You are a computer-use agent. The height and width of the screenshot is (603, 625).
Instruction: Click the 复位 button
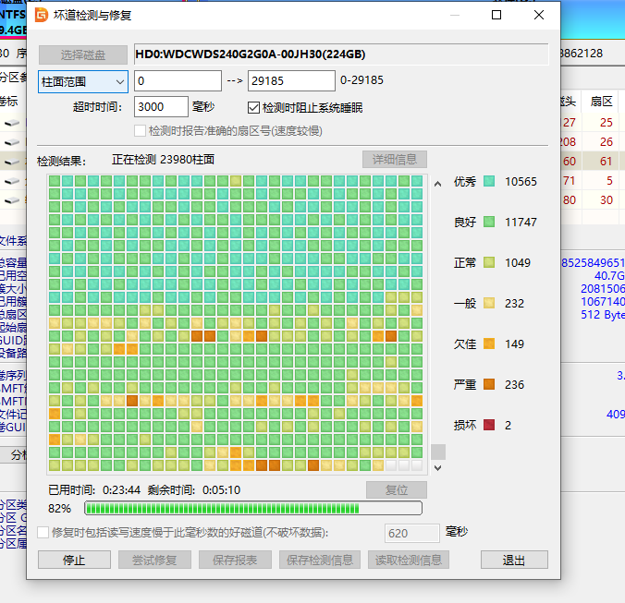click(x=397, y=489)
